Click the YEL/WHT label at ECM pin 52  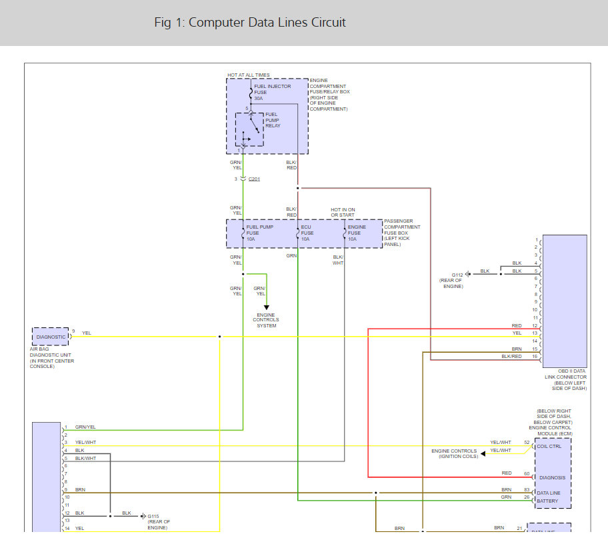click(x=501, y=443)
